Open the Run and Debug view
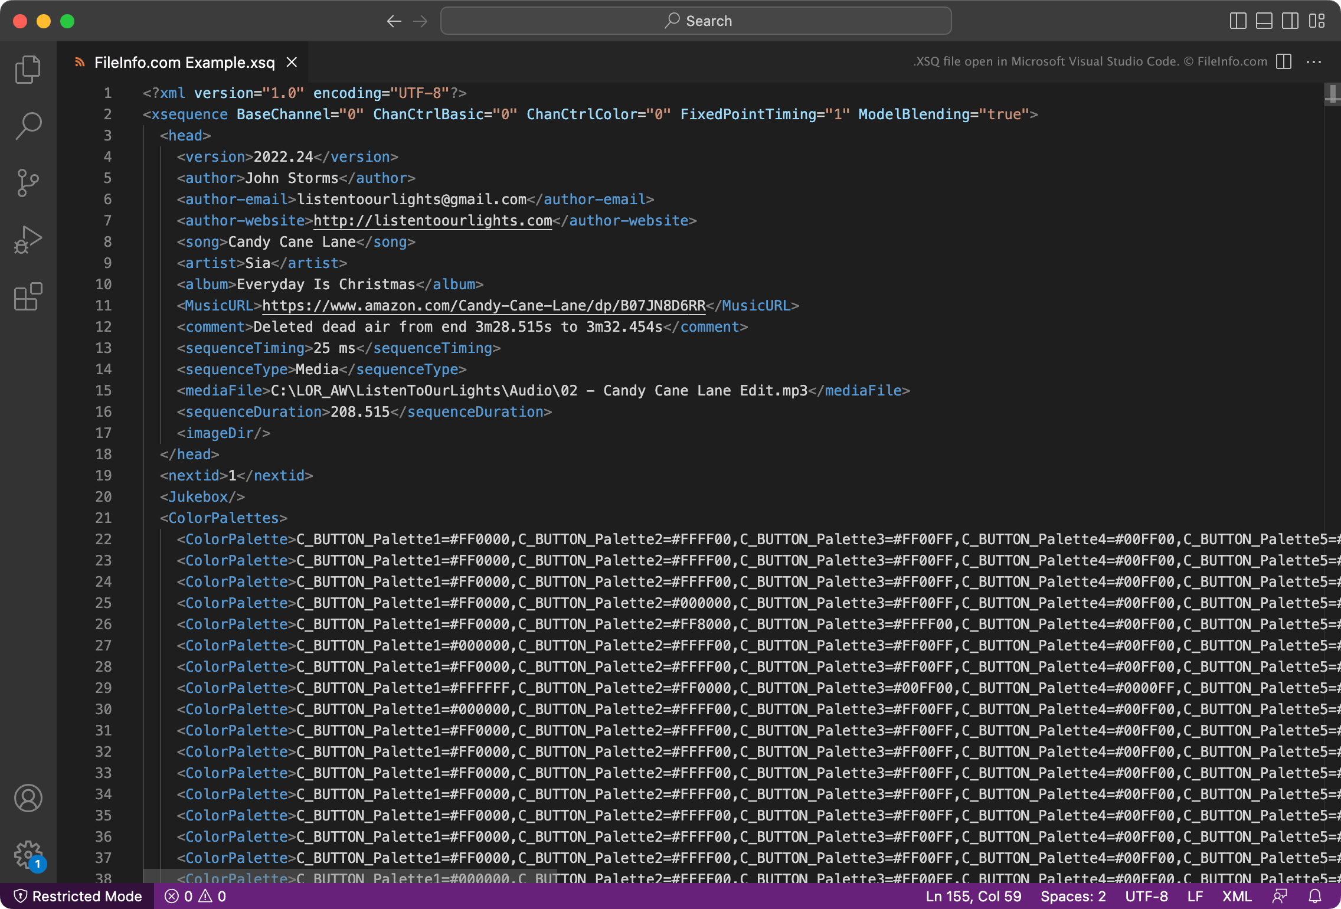Viewport: 1341px width, 909px height. [28, 240]
